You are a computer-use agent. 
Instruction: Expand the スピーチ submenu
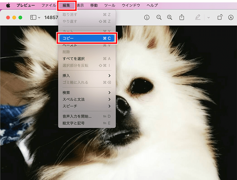pyautogui.click(x=87, y=106)
